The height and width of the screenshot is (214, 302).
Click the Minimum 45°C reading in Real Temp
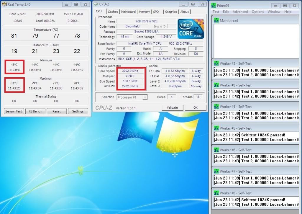click(x=14, y=65)
